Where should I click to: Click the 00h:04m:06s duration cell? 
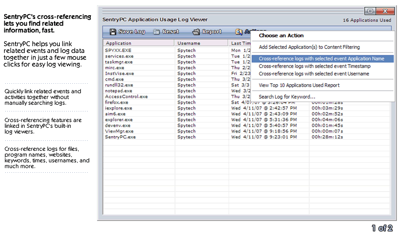[x=327, y=120]
